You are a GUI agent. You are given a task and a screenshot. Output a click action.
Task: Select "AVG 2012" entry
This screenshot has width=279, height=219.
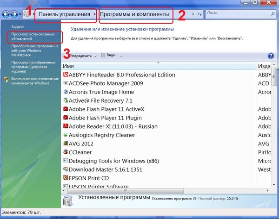(81, 144)
